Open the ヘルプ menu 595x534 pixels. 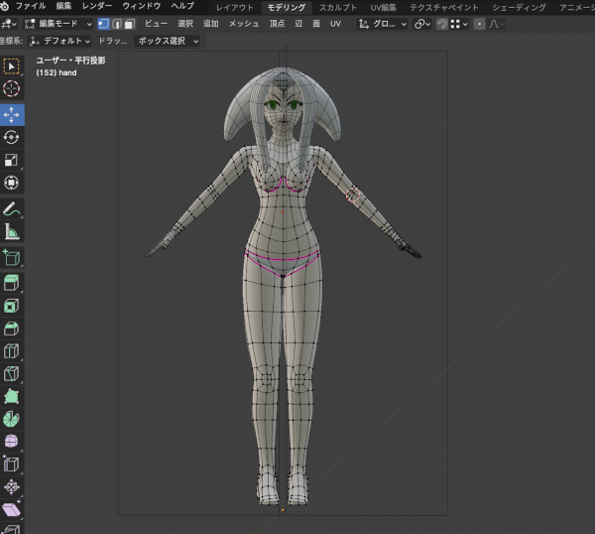pyautogui.click(x=182, y=6)
